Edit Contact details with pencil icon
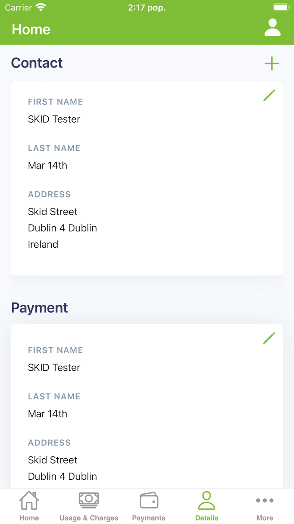 coord(269,96)
